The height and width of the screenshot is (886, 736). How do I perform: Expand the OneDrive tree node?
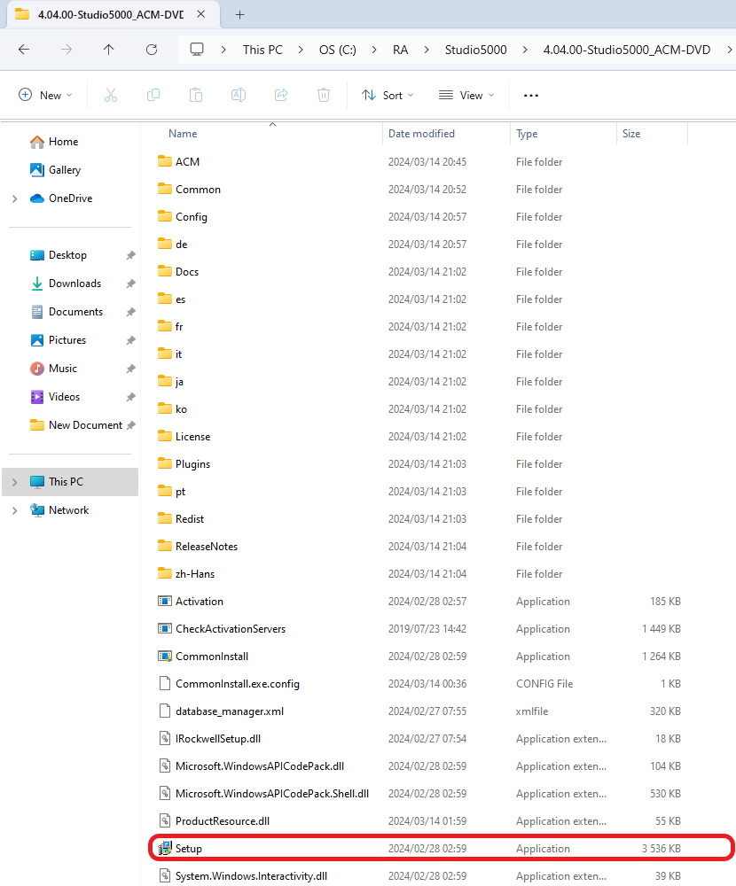click(15, 198)
